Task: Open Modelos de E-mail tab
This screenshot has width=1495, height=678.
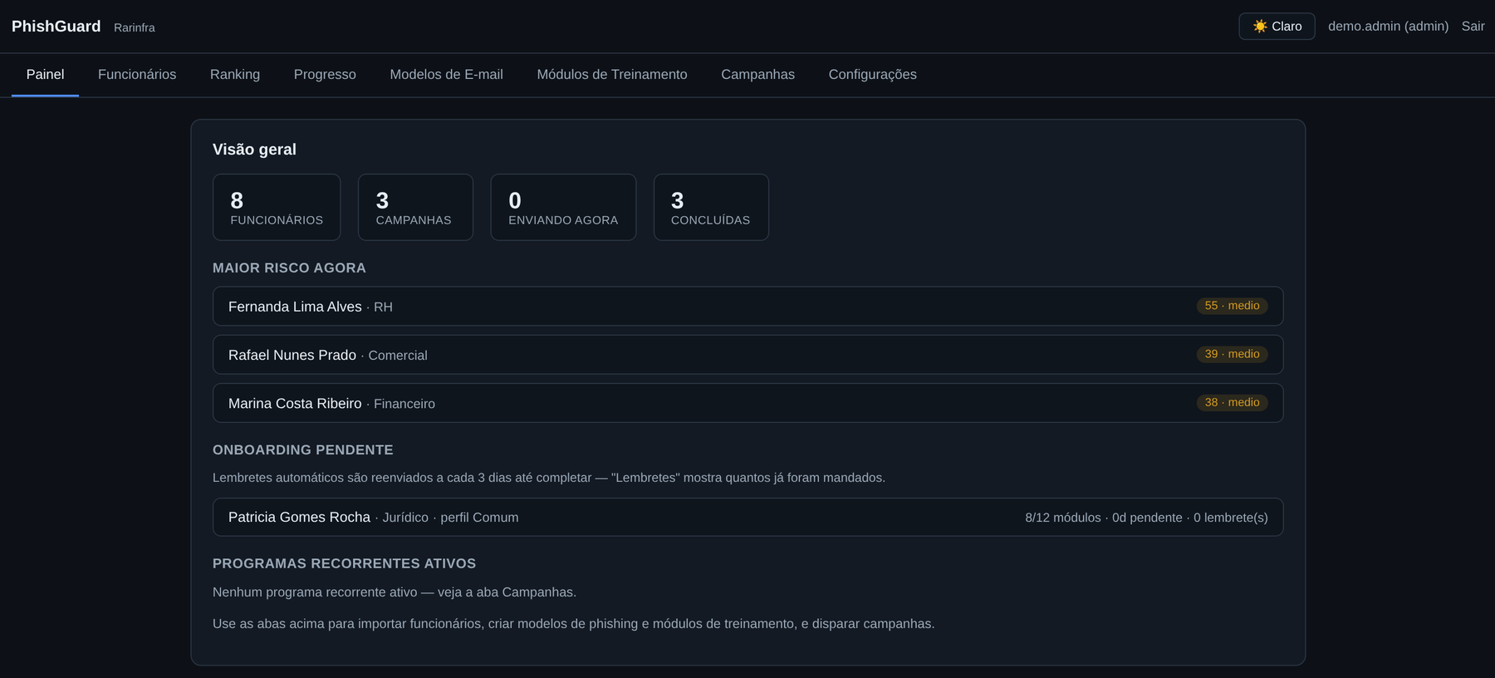Action: 446,75
